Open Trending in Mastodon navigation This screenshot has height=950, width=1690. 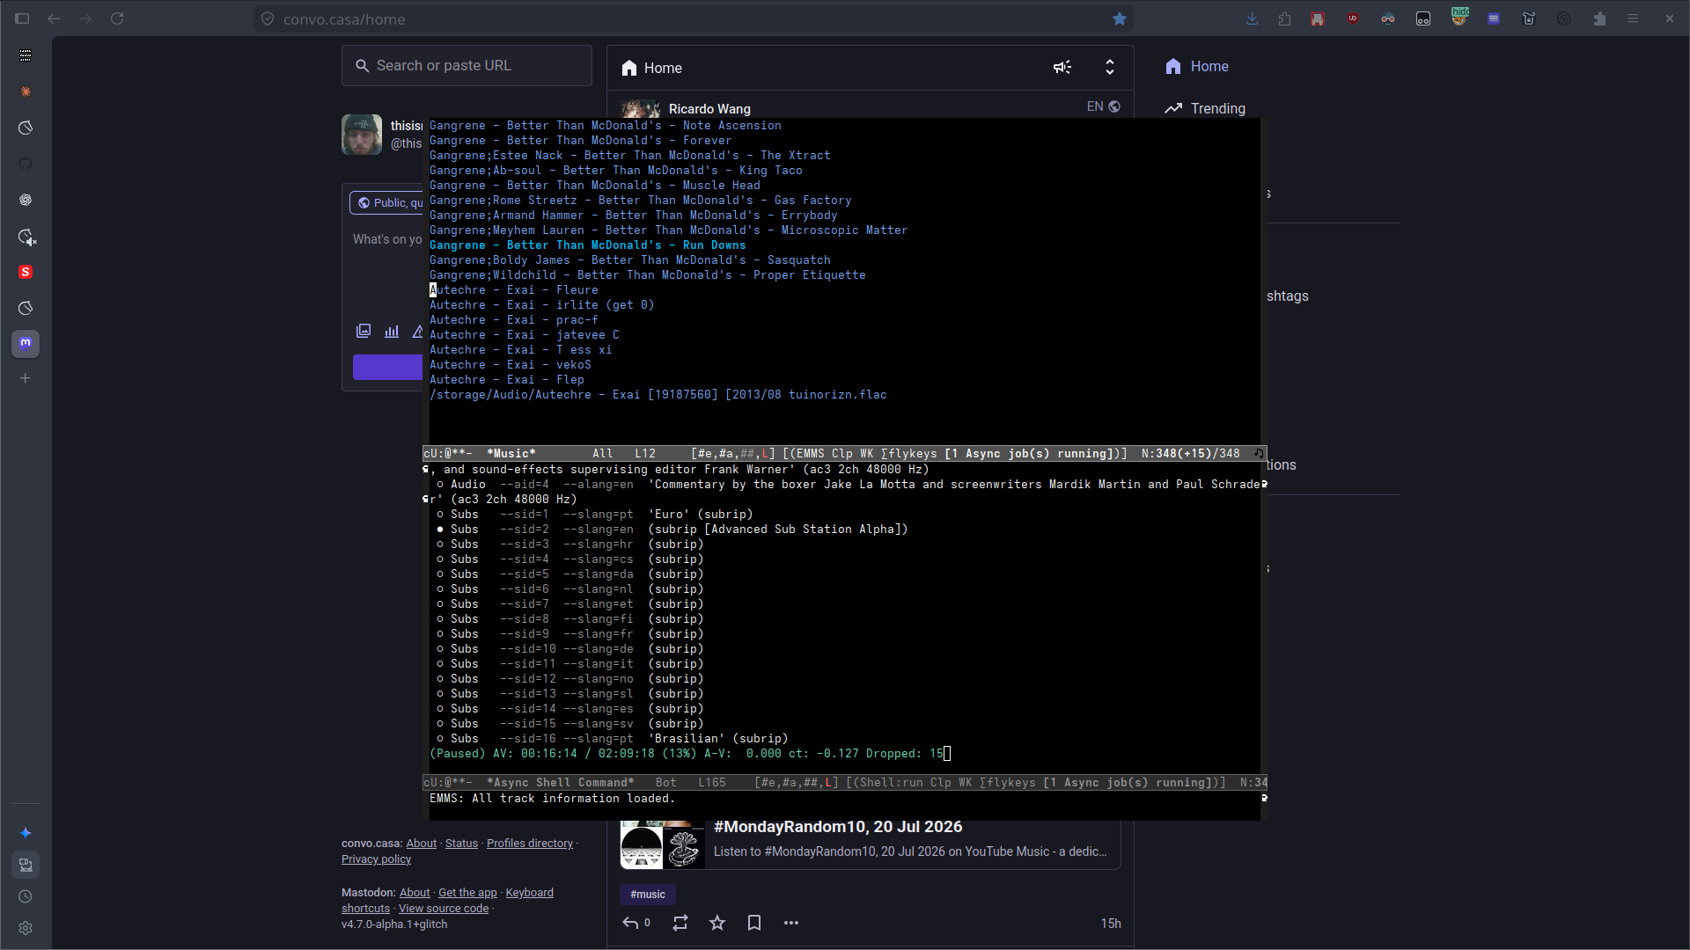1205,108
